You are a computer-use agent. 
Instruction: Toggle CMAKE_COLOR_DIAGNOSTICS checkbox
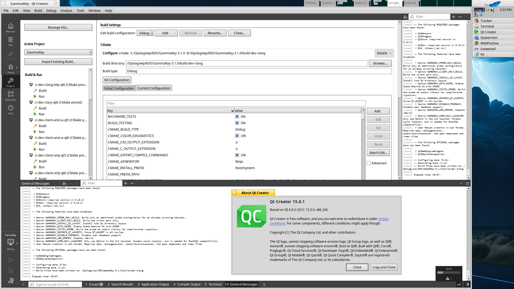click(x=237, y=136)
